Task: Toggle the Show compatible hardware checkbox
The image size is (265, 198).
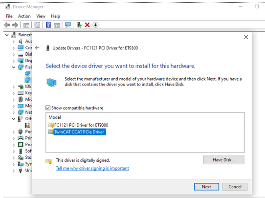Action: 48,108
